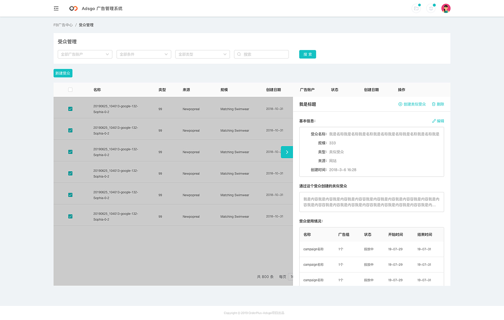Uncheck the third row's checkbox
Screen dimensions: 504x320
pyautogui.click(x=70, y=152)
